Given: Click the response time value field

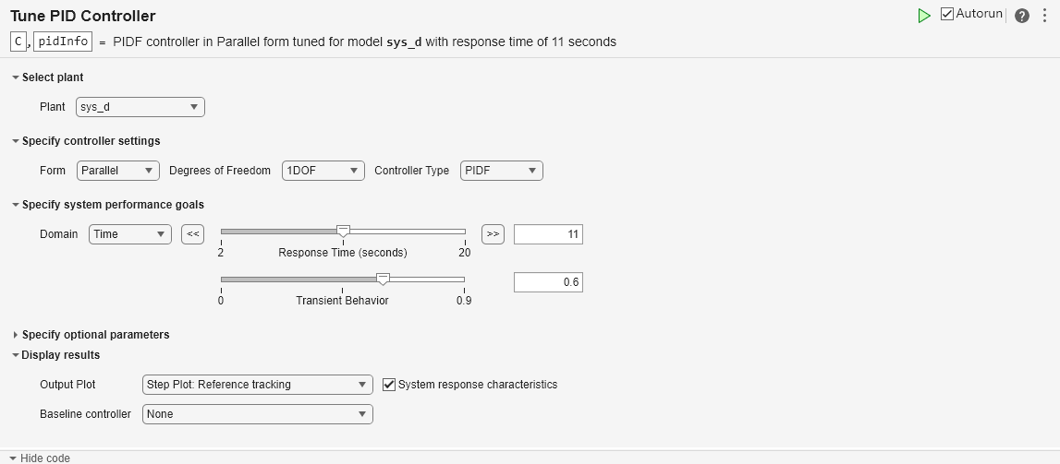Looking at the screenshot, I should click(548, 234).
